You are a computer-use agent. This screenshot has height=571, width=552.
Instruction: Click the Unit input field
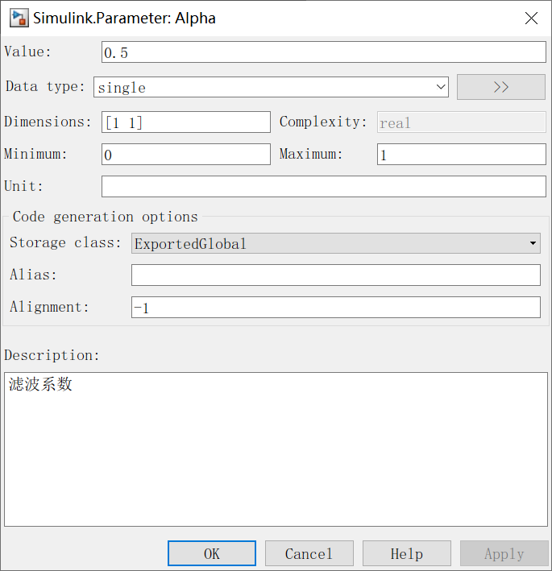pos(323,187)
